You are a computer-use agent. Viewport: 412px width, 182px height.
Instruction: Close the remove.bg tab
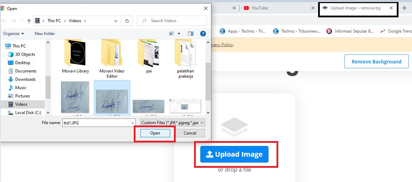pos(391,8)
